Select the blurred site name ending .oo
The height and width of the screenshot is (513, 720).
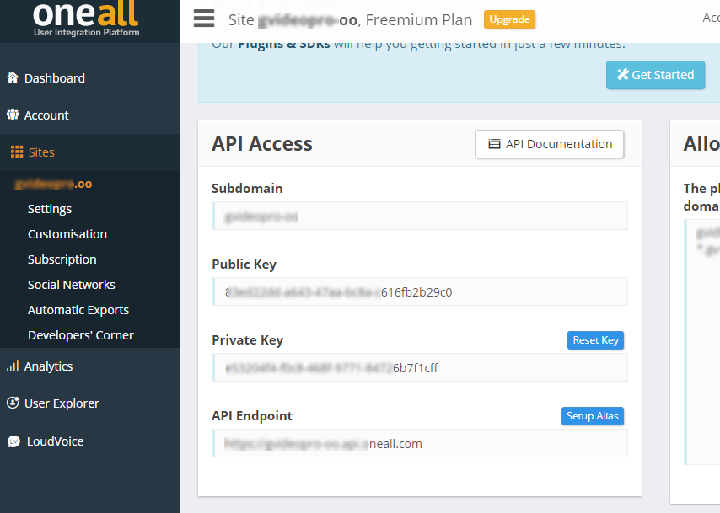pyautogui.click(x=53, y=184)
